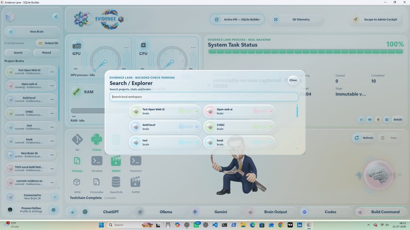Click the plus icon beside ChatGPT
This screenshot has width=410, height=230.
(72, 212)
